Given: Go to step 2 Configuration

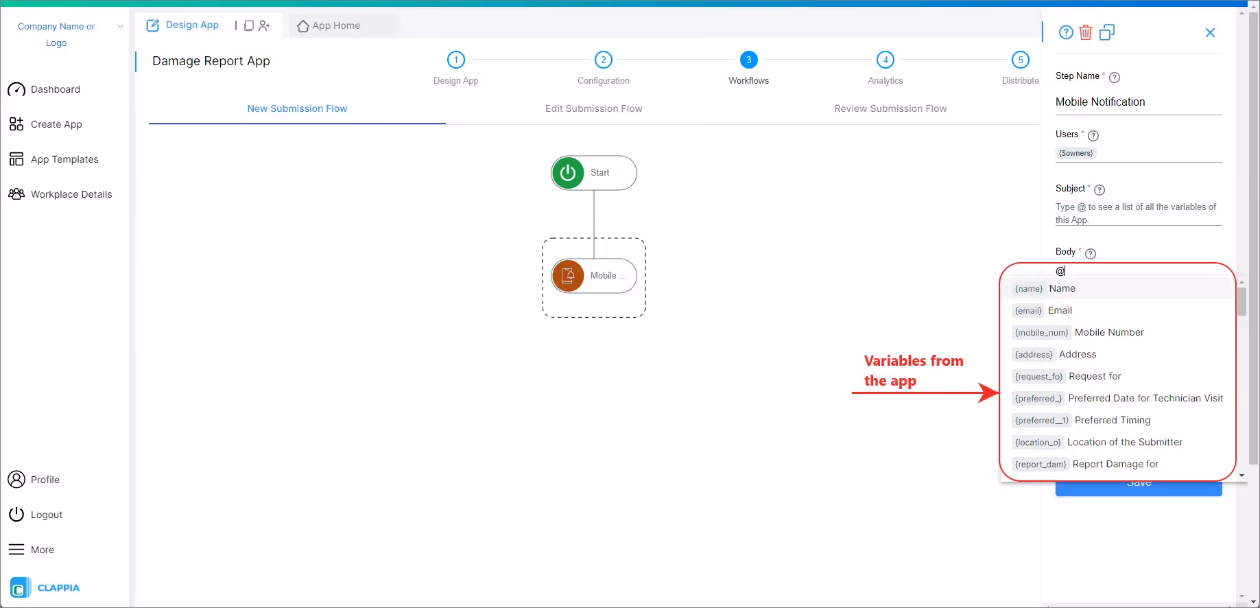Looking at the screenshot, I should click(x=604, y=60).
